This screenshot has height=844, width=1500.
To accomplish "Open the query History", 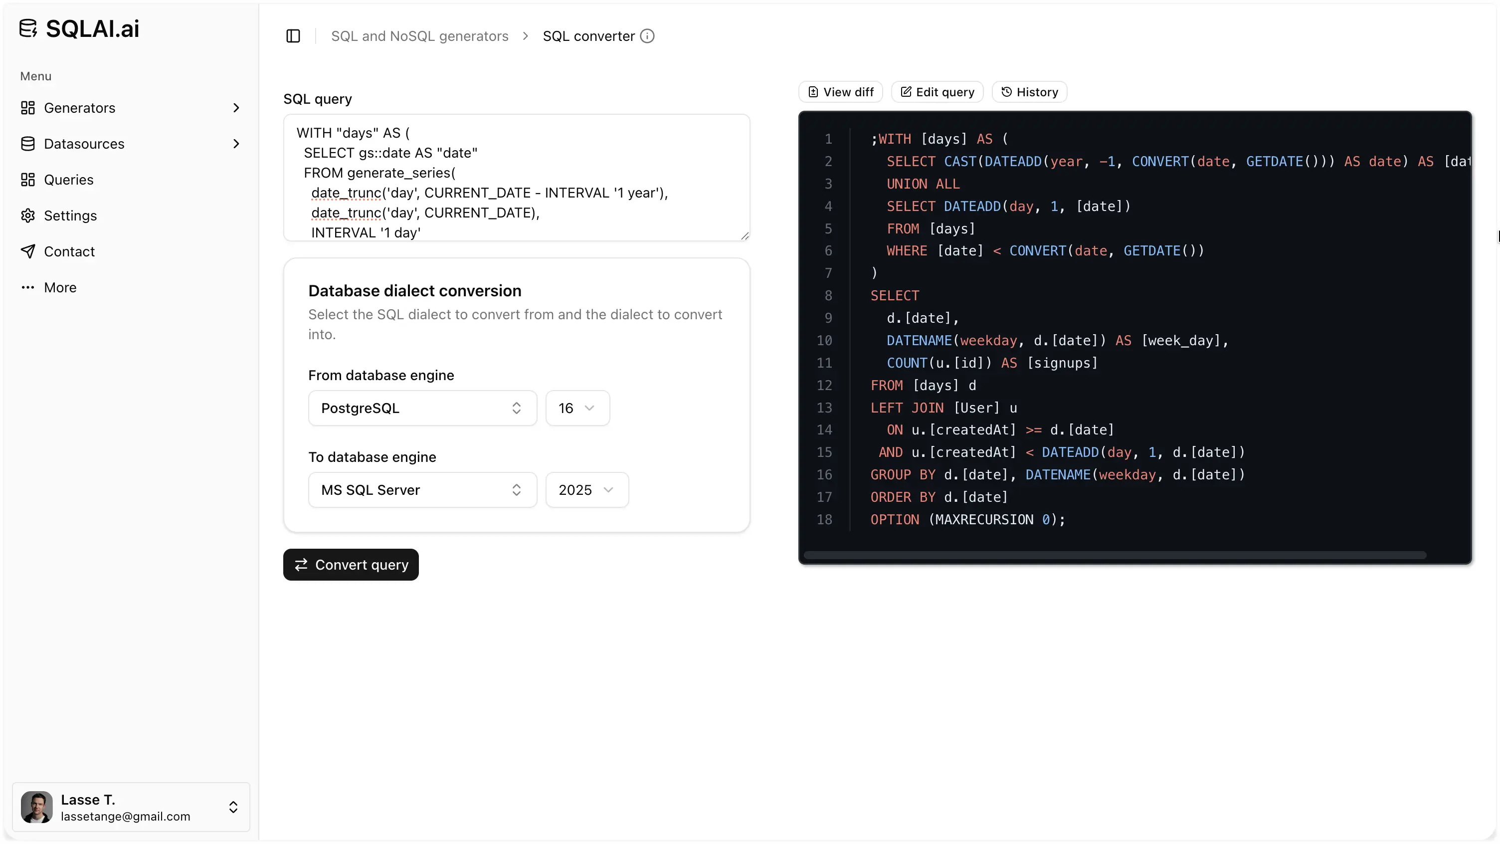I will click(1028, 91).
